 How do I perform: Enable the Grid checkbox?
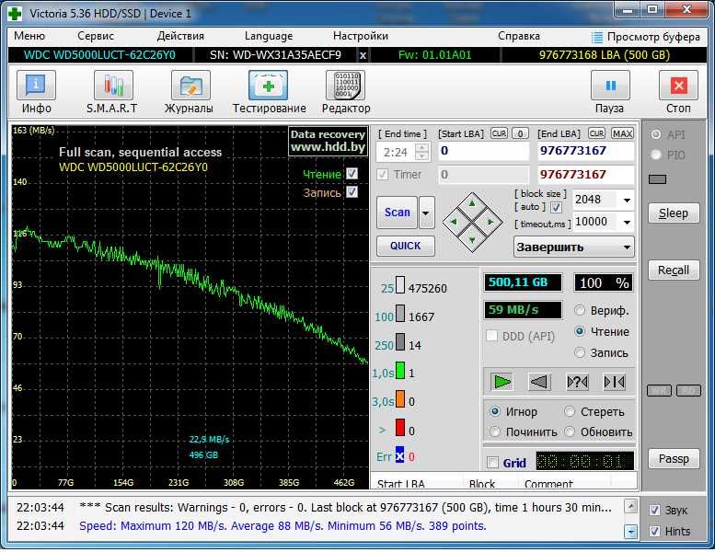[493, 463]
